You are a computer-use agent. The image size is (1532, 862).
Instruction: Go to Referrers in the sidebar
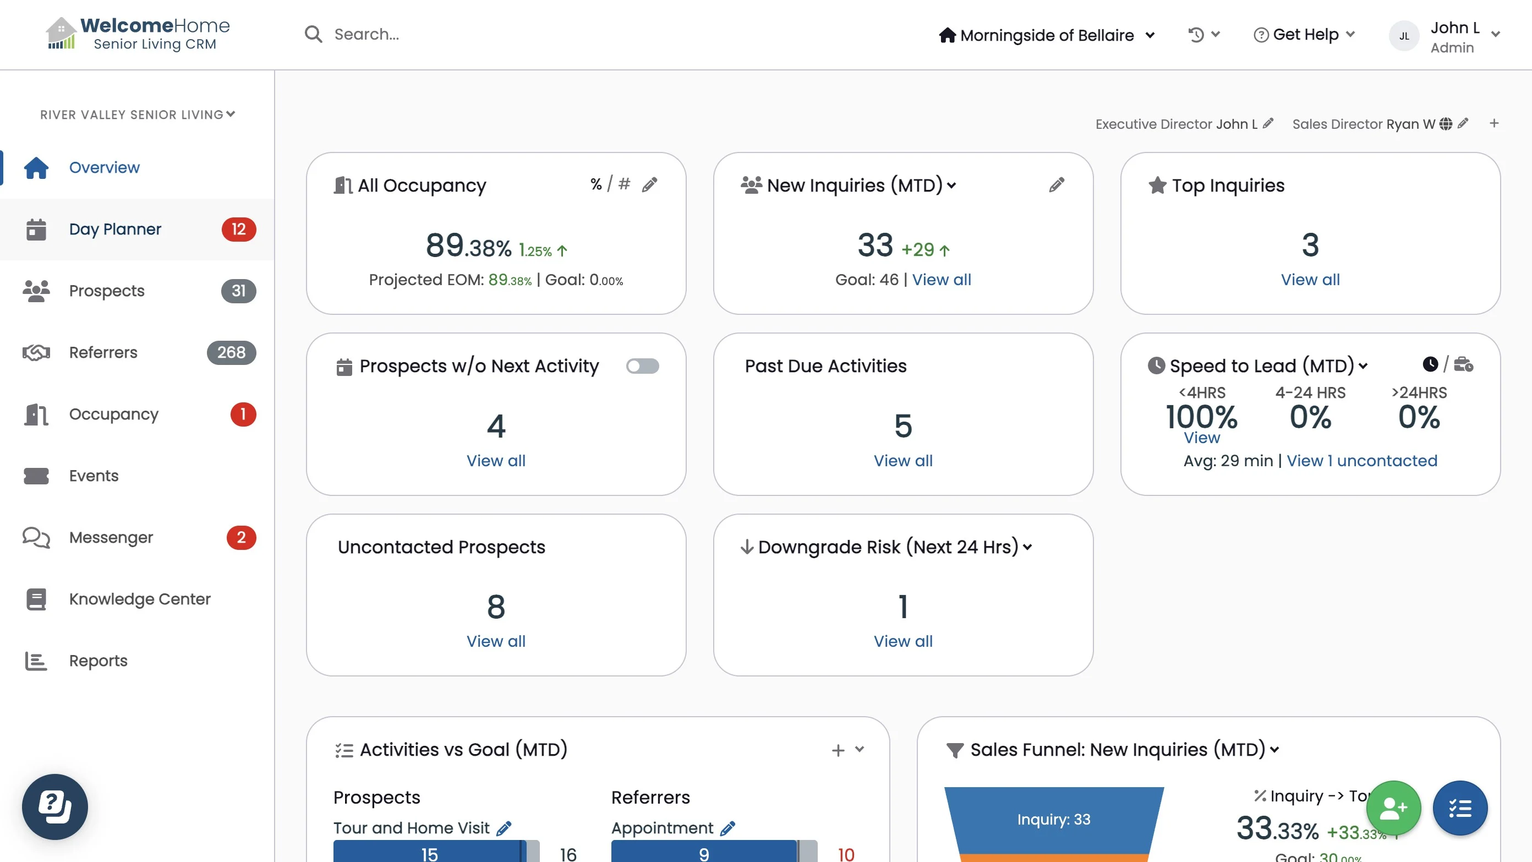pos(103,352)
